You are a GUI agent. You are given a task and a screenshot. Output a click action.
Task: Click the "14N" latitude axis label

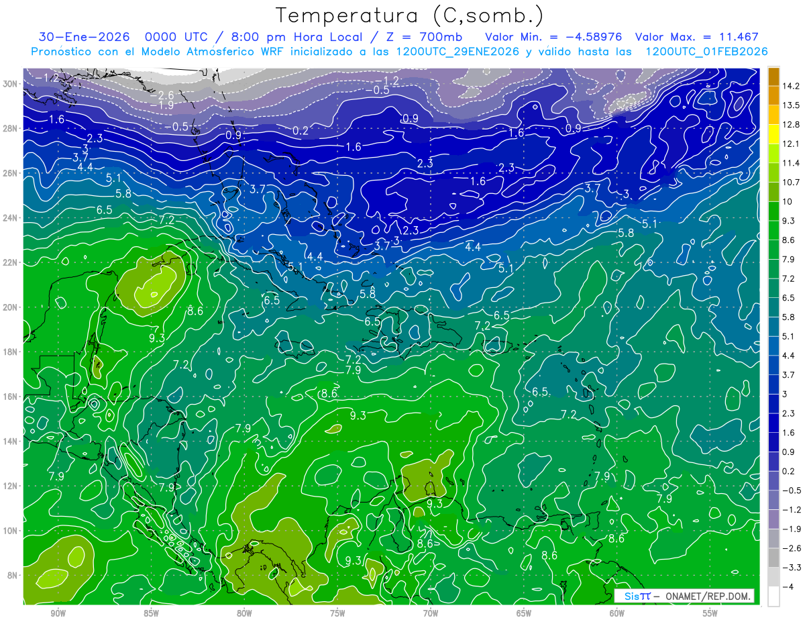(x=11, y=442)
